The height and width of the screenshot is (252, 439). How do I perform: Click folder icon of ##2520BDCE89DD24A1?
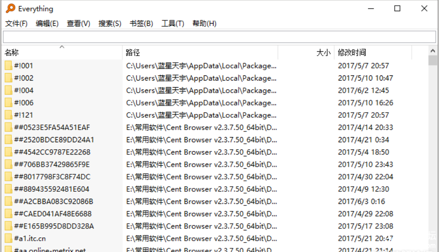8,139
